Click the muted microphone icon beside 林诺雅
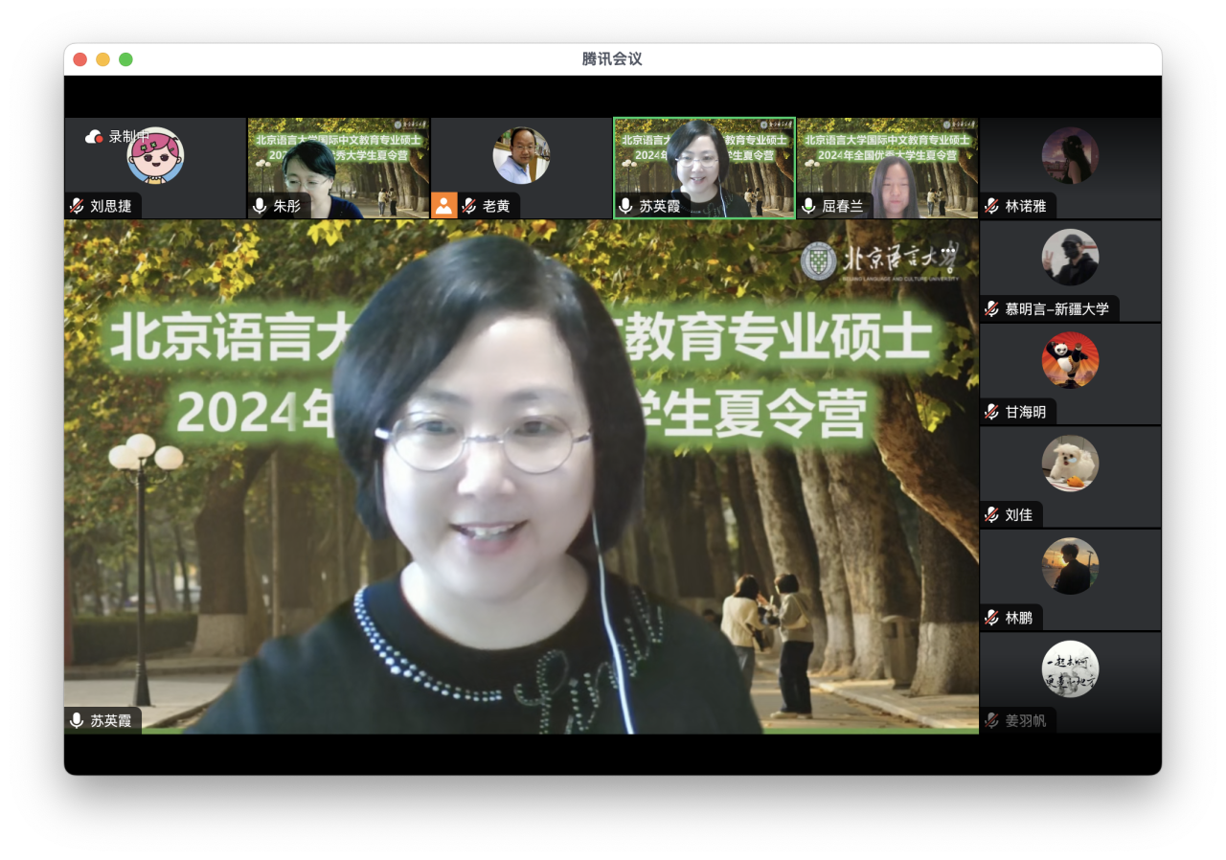Image resolution: width=1226 pixels, height=860 pixels. tap(992, 206)
